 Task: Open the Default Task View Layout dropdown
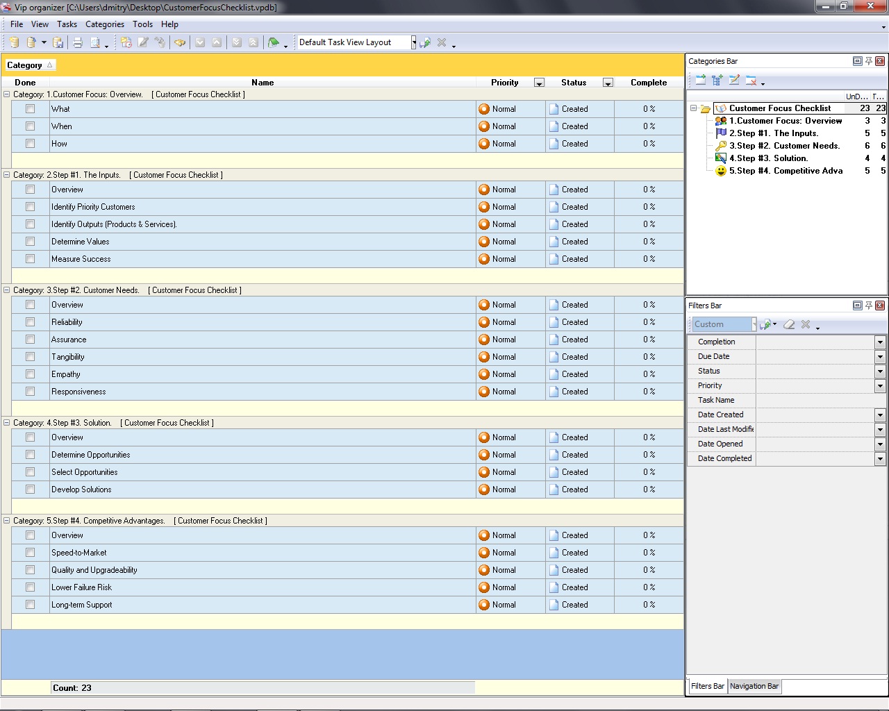coord(413,42)
